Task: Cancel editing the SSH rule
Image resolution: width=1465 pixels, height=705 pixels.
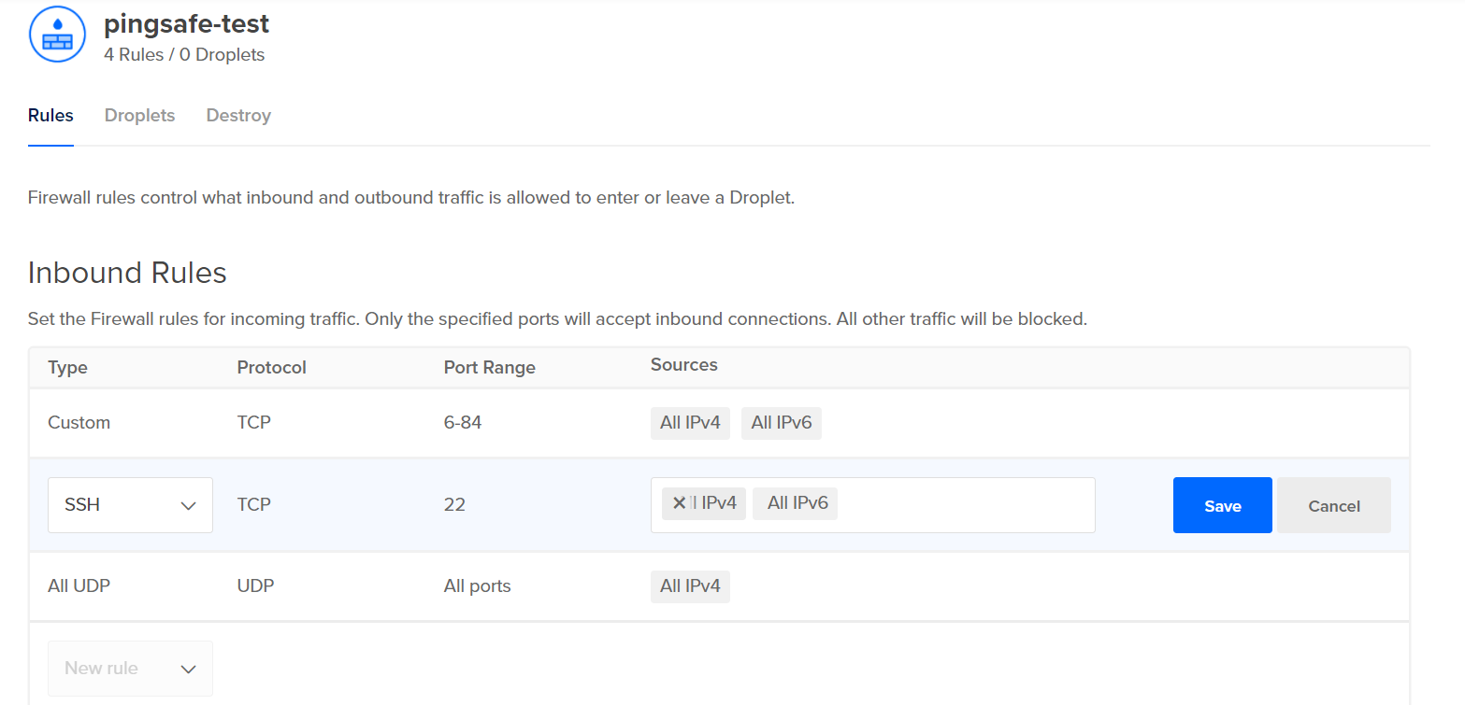Action: click(x=1333, y=505)
